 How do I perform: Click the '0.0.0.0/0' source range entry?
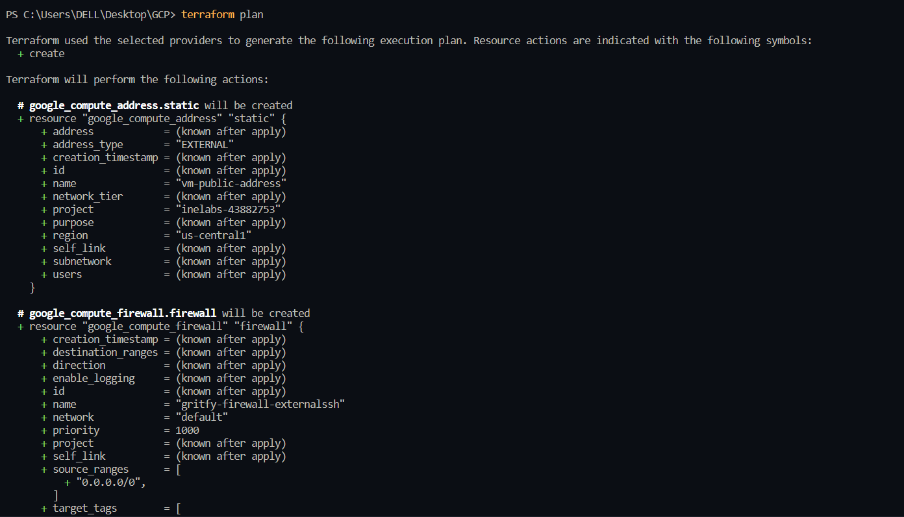112,482
